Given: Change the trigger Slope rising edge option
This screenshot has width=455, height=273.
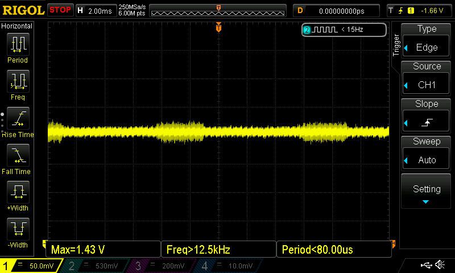Looking at the screenshot, I should coord(427,115).
